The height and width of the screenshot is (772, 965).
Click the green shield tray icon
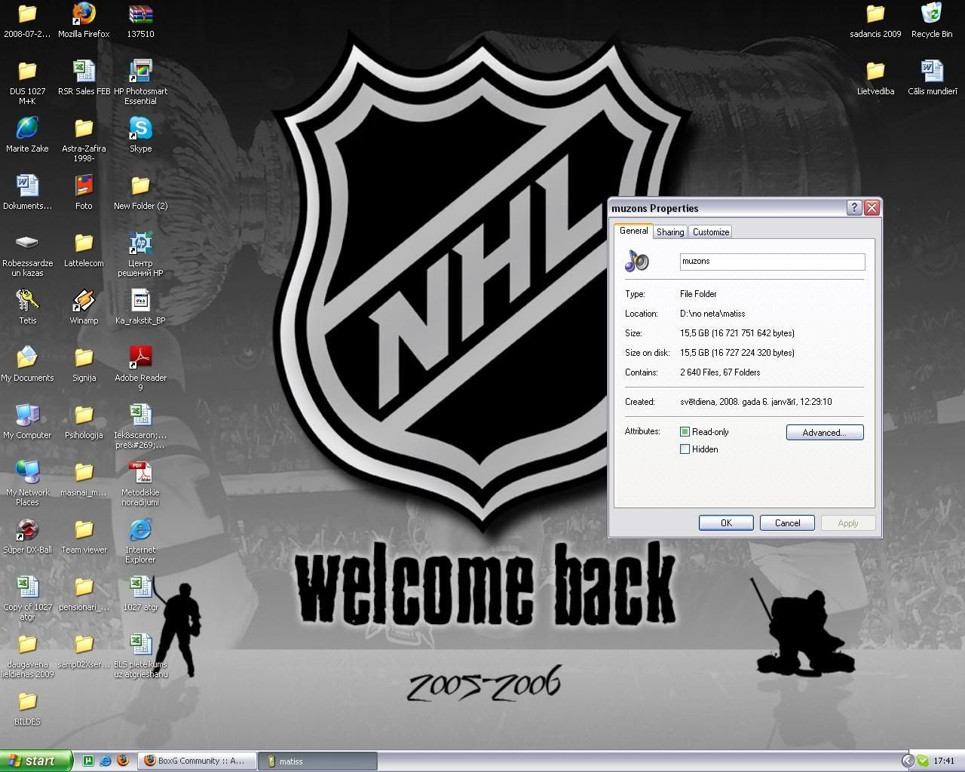923,761
